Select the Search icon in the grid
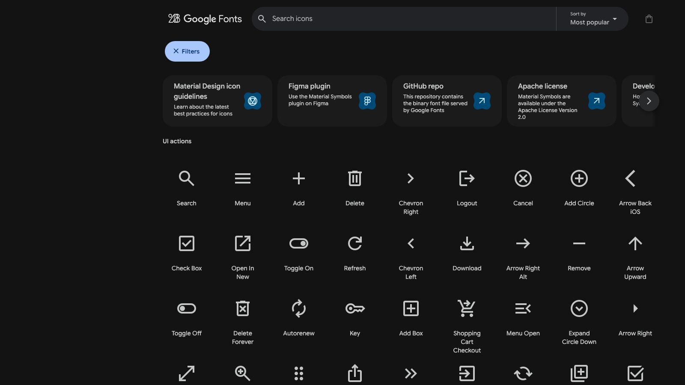 point(187,178)
